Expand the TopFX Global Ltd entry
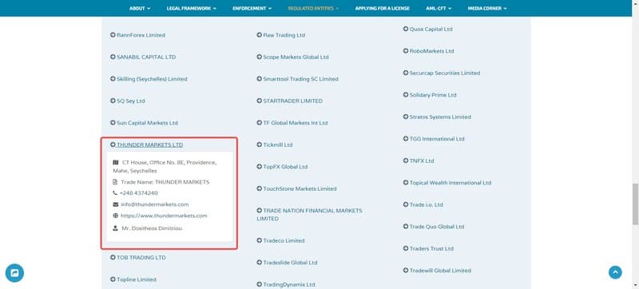This screenshot has width=639, height=289. [x=282, y=167]
